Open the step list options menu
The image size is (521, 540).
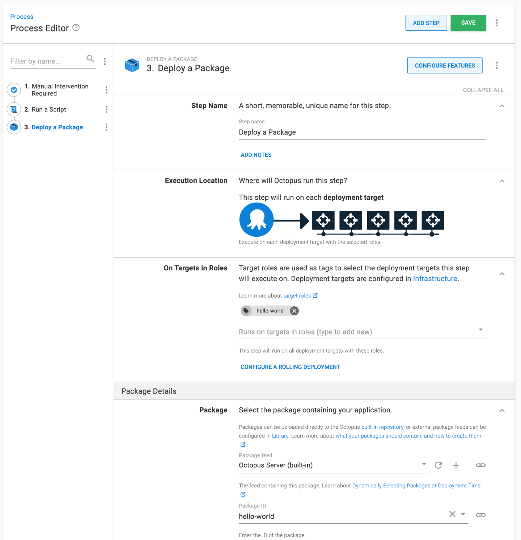pyautogui.click(x=105, y=61)
